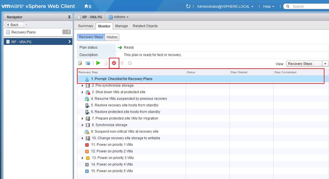This screenshot has height=179, width=329.
Task: Open the Manage tab
Action: tap(122, 26)
